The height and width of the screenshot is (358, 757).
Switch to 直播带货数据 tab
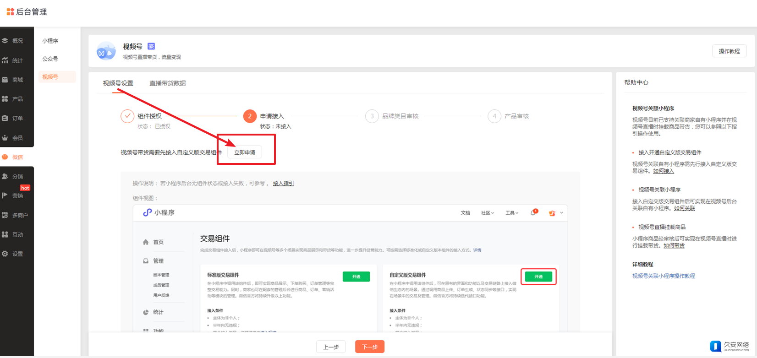[x=168, y=83]
